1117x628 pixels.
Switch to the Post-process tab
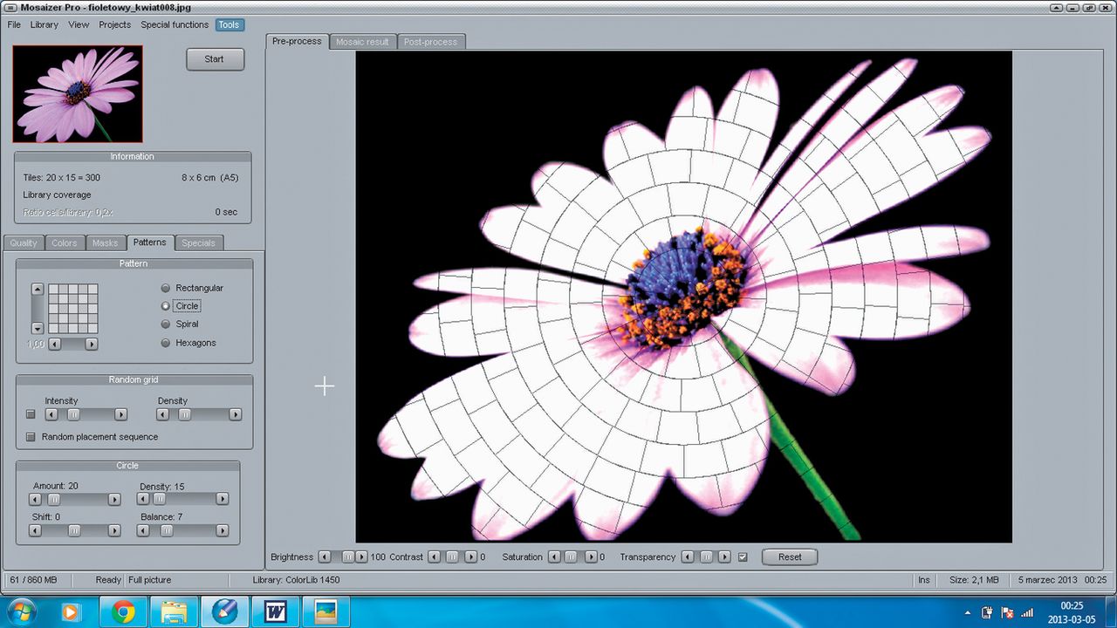(431, 42)
